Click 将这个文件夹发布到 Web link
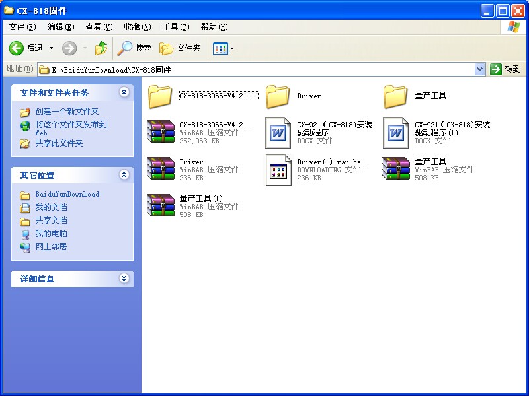 pyautogui.click(x=71, y=128)
